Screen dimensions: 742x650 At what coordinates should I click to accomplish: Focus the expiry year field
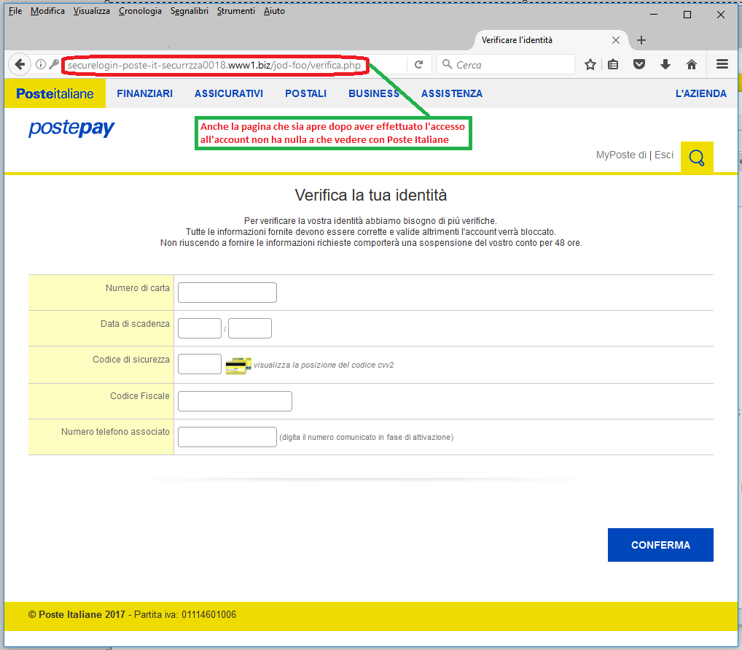pyautogui.click(x=250, y=328)
